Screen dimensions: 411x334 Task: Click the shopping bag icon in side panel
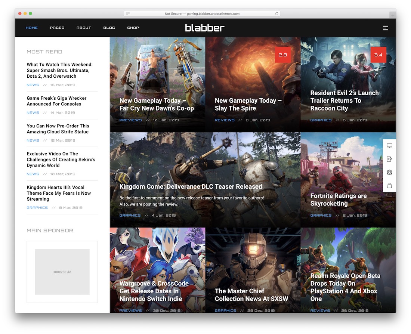click(389, 186)
